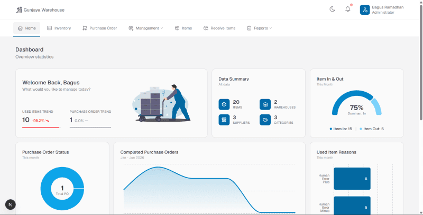Click the Management chevron arrow
Image resolution: width=423 pixels, height=215 pixels.
coord(162,28)
